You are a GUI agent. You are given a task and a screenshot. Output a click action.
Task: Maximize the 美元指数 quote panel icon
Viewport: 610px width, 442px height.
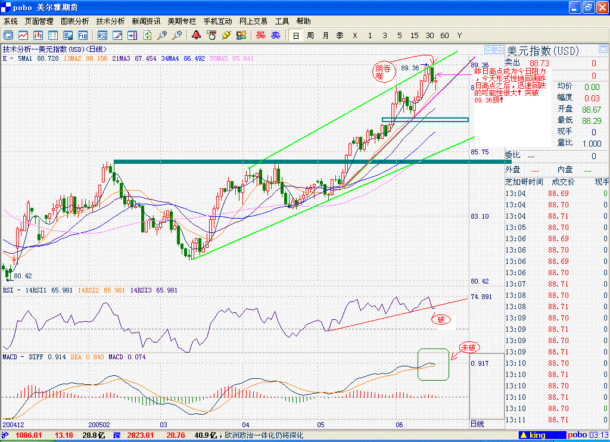click(x=603, y=49)
